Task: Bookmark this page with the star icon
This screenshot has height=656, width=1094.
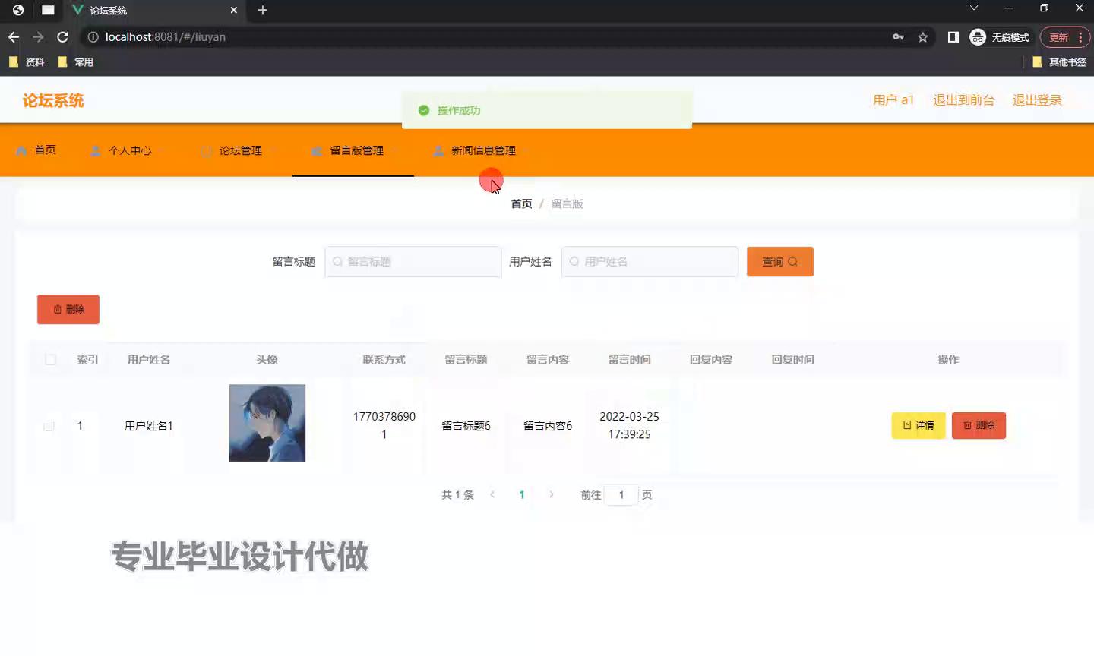Action: pos(922,37)
